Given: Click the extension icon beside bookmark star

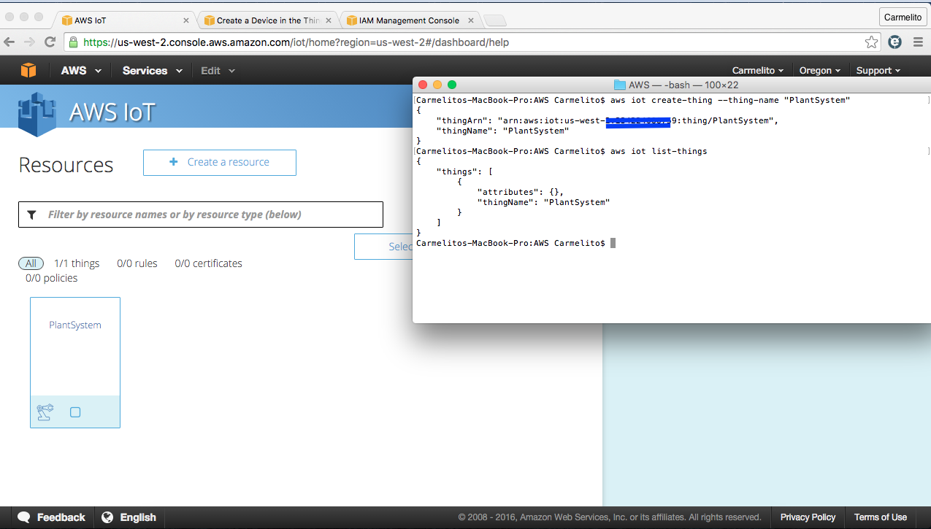Looking at the screenshot, I should [x=894, y=42].
